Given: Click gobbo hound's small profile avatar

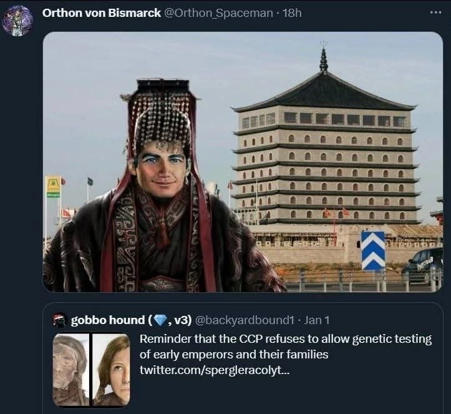Looking at the screenshot, I should (x=60, y=320).
